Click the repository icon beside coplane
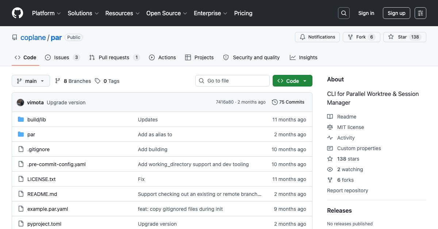The image size is (438, 229). [x=15, y=37]
